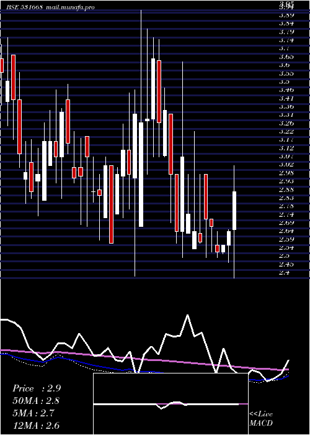The height and width of the screenshot is (435, 310).
Task: Click the 2.93 price axis label
Action: click(x=286, y=181)
